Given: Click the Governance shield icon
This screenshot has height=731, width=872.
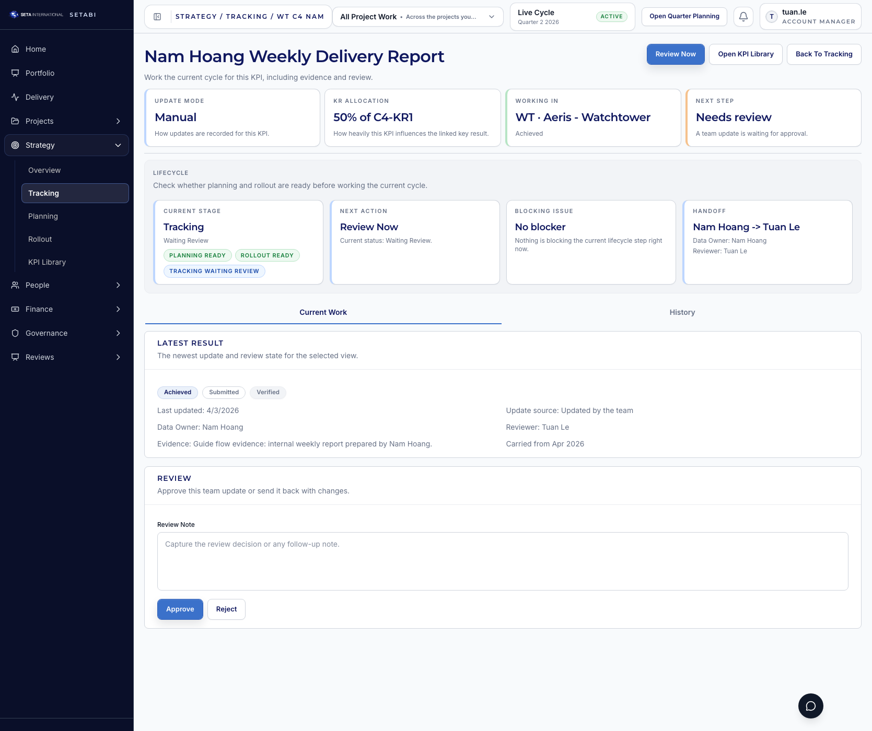Looking at the screenshot, I should 14,333.
